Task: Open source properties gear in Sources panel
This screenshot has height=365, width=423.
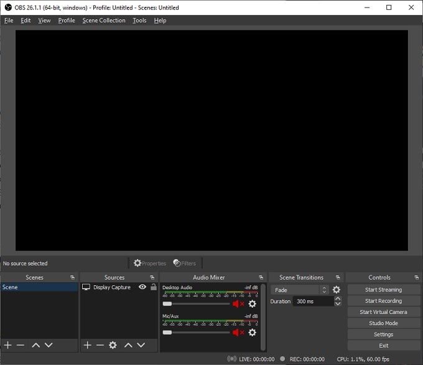Action: pos(113,345)
